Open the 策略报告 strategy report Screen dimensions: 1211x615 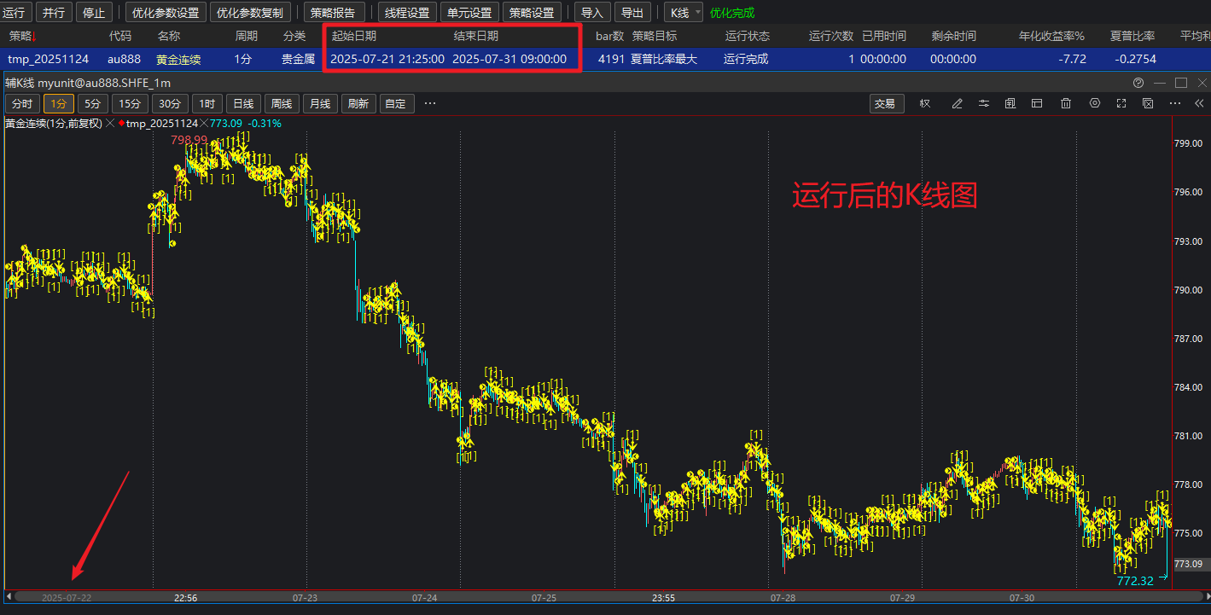tap(334, 13)
